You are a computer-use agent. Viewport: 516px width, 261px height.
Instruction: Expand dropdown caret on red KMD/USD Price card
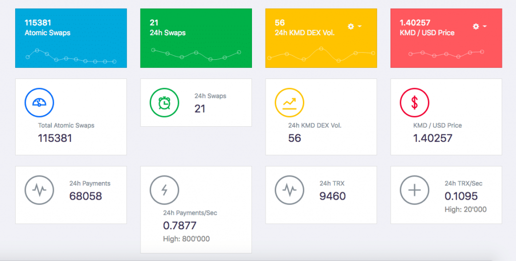point(485,26)
